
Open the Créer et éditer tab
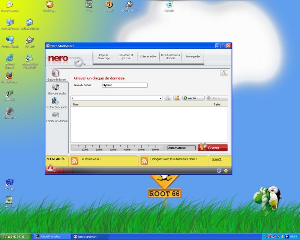tap(148, 57)
